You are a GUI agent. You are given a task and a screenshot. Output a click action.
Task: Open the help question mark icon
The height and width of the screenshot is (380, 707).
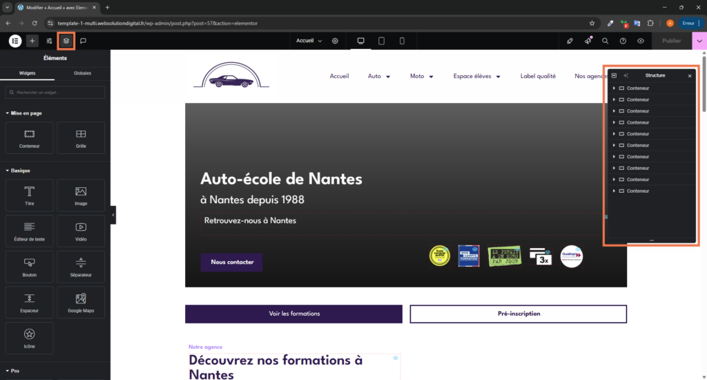tap(623, 41)
